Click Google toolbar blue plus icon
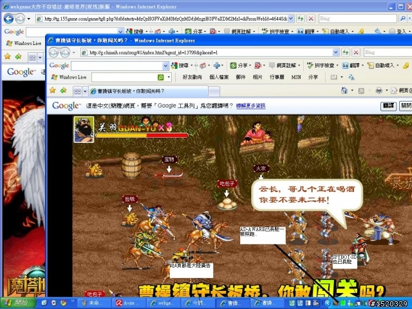The width and height of the screenshot is (412, 309). click(x=216, y=65)
